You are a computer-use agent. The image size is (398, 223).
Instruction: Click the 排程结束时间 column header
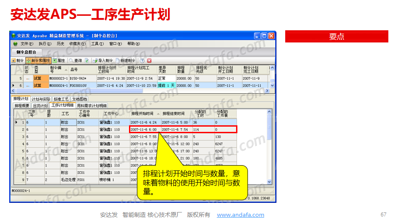[x=177, y=113]
